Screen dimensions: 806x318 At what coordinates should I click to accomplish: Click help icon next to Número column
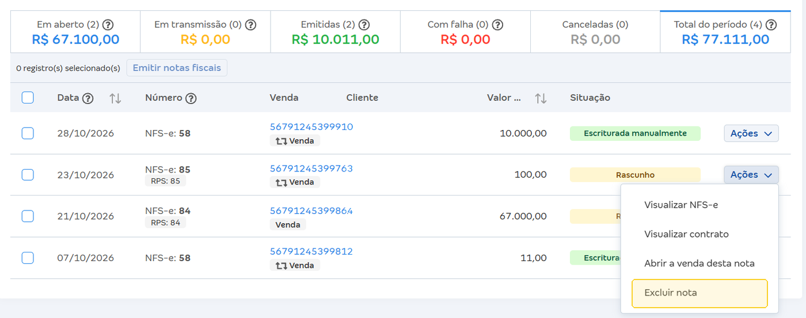(191, 98)
